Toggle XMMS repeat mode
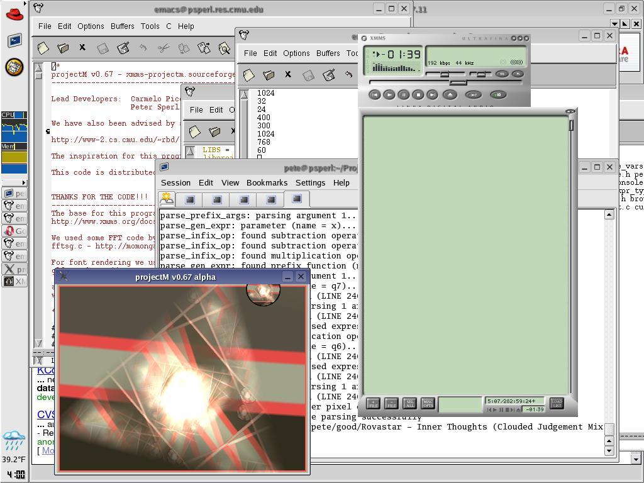The height and width of the screenshot is (483, 644). point(498,94)
